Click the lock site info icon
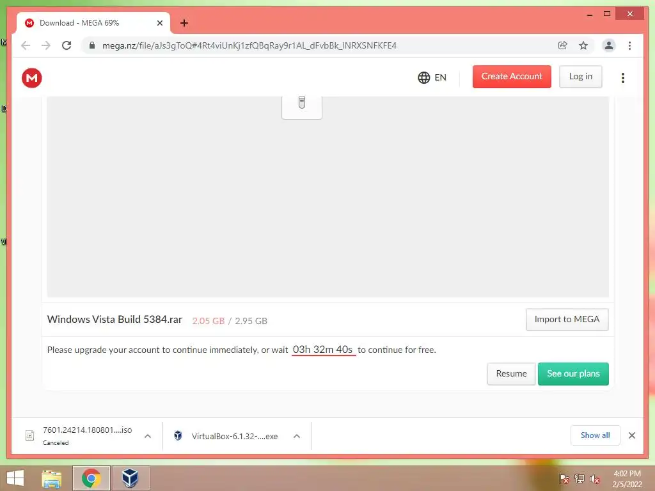This screenshot has height=491, width=655. [92, 45]
